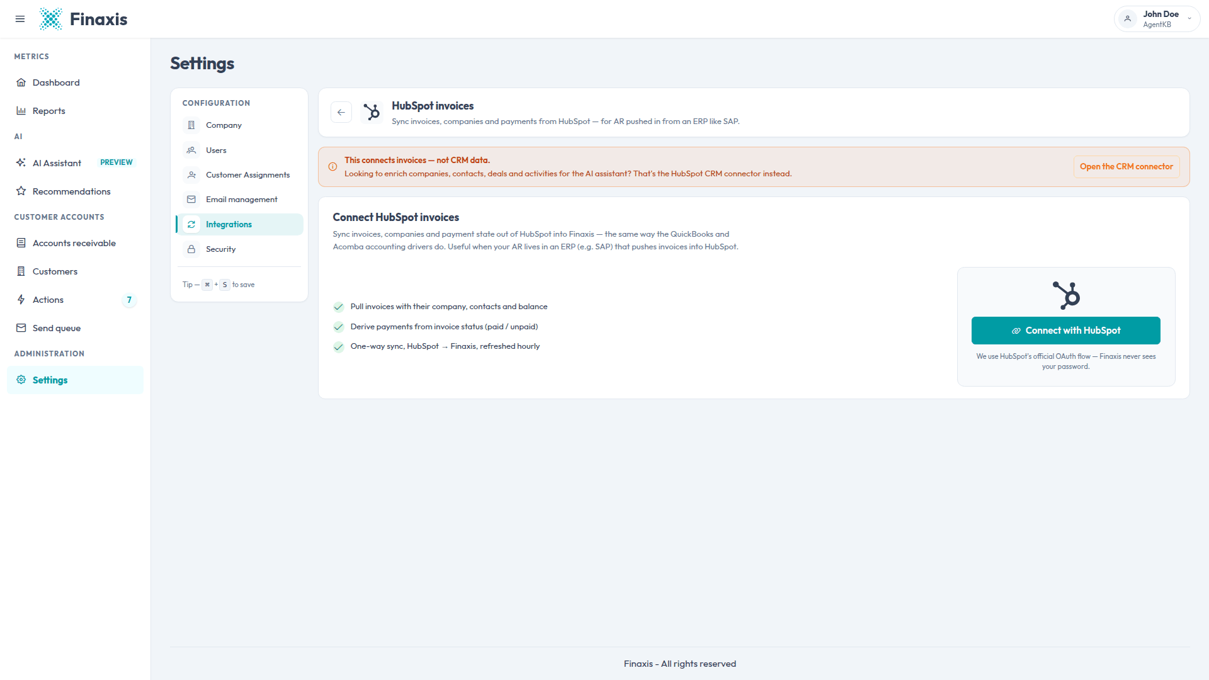Open Dashboard from the sidebar
The image size is (1209, 680).
75,82
